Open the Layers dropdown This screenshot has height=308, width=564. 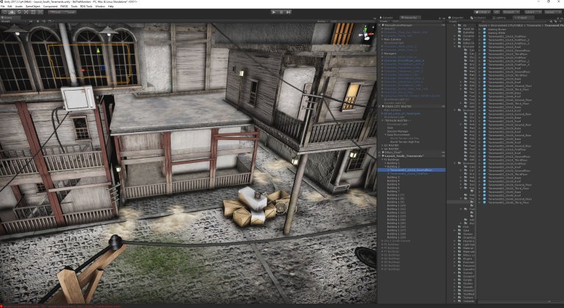coord(533,12)
